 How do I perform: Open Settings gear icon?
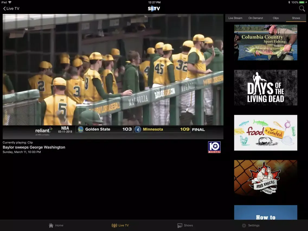click(244, 225)
